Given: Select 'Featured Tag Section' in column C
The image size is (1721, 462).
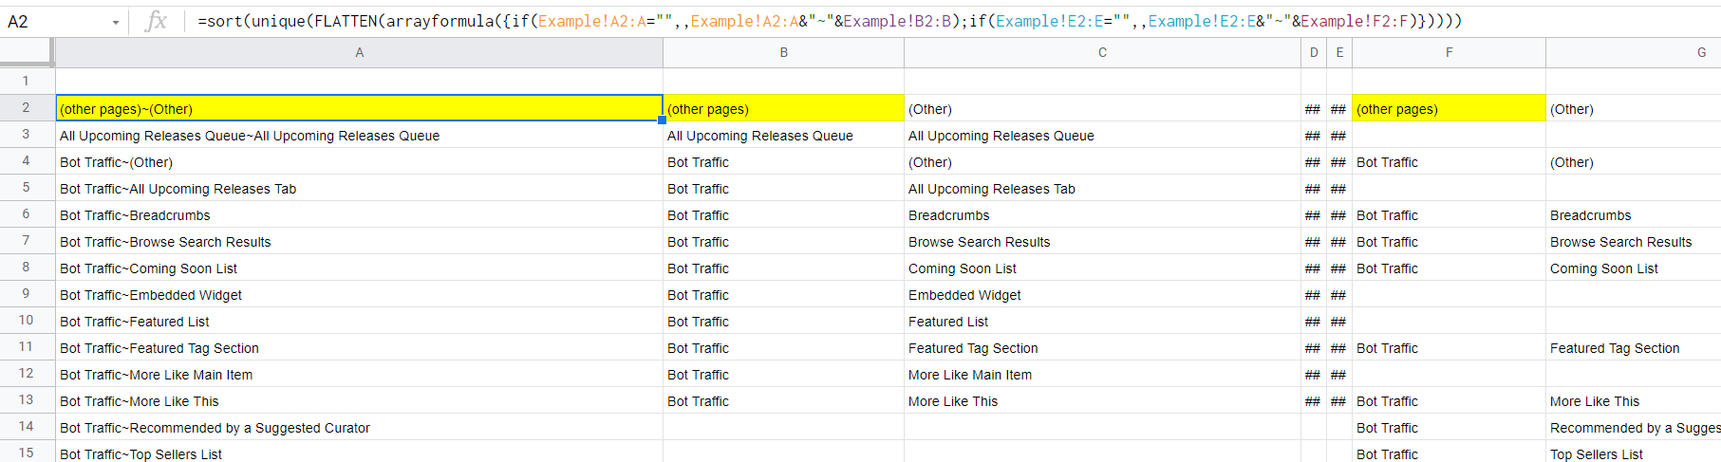Looking at the screenshot, I should coord(1102,347).
